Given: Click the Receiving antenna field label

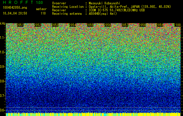Looking at the screenshot, I should coord(67,14).
